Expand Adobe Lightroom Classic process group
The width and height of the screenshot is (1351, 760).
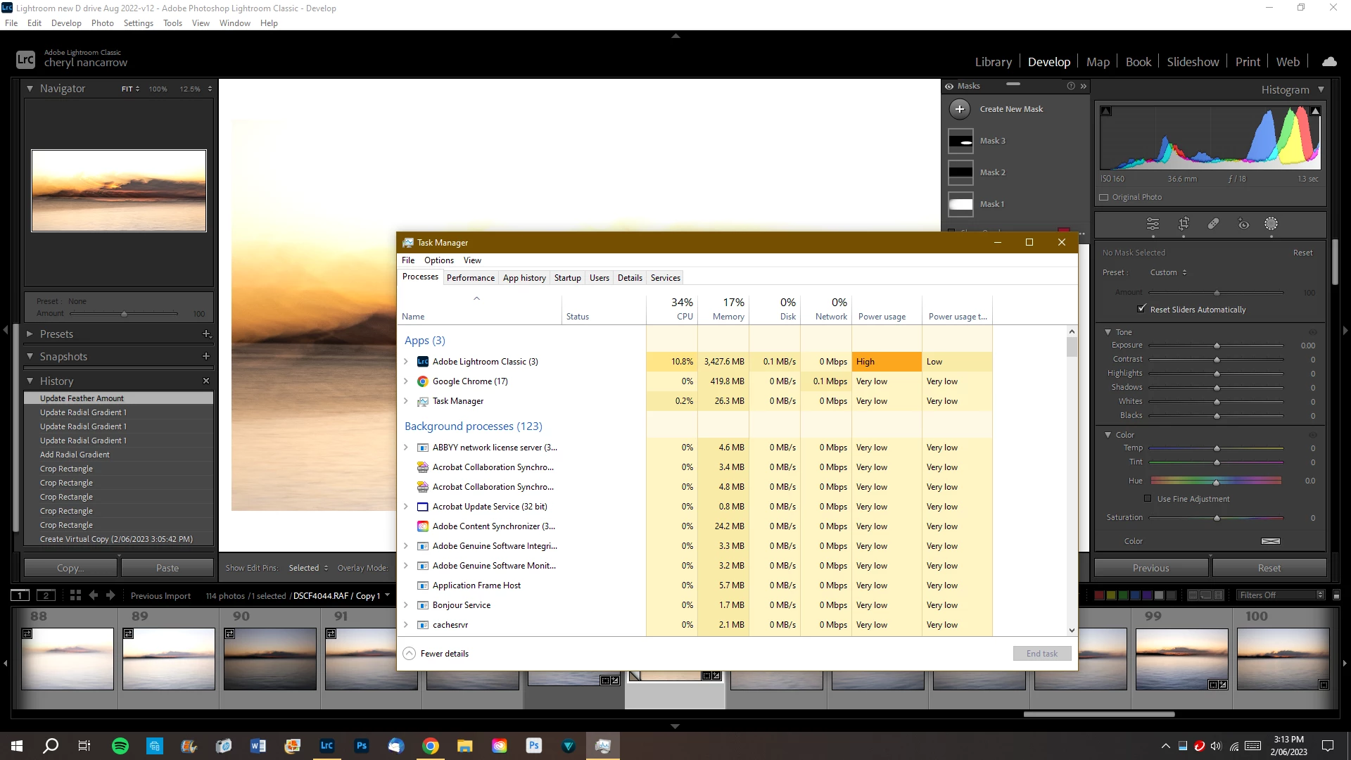tap(406, 362)
